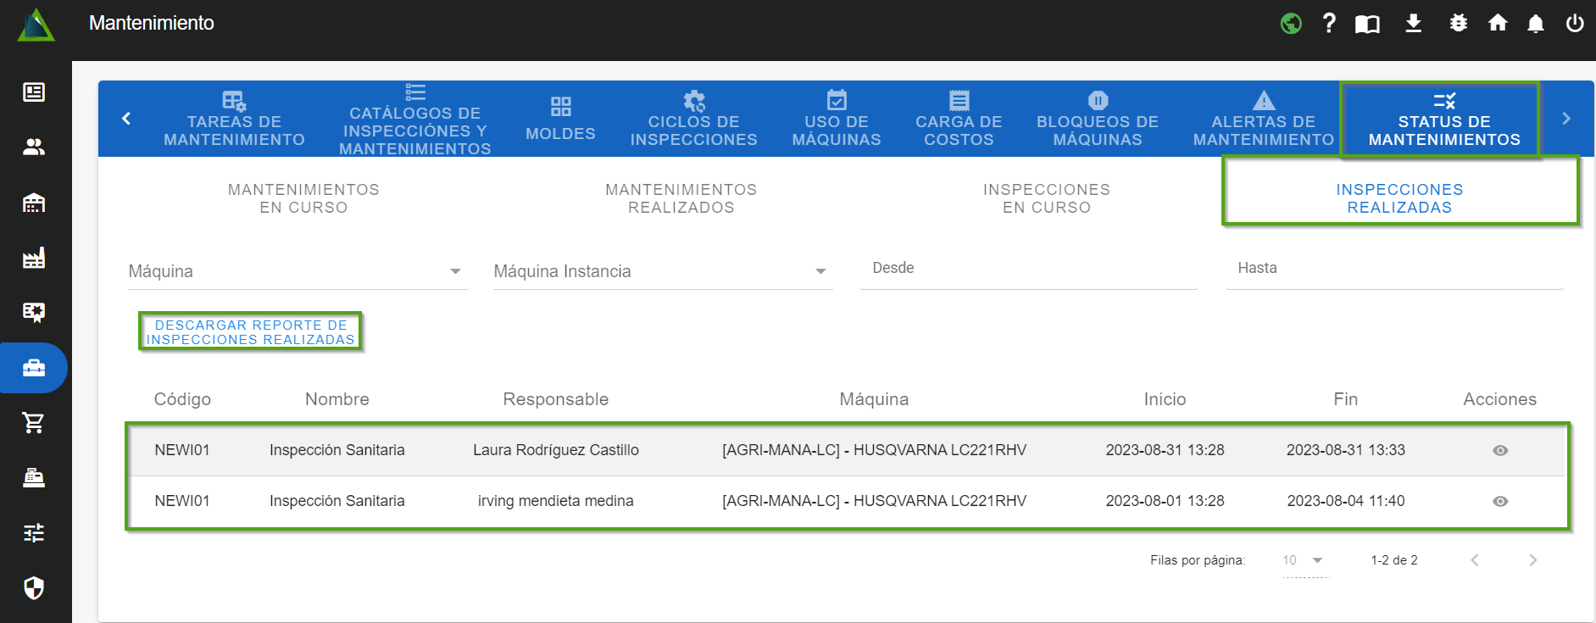The width and height of the screenshot is (1596, 623).
Task: Click the power logout icon
Action: coord(1575,24)
